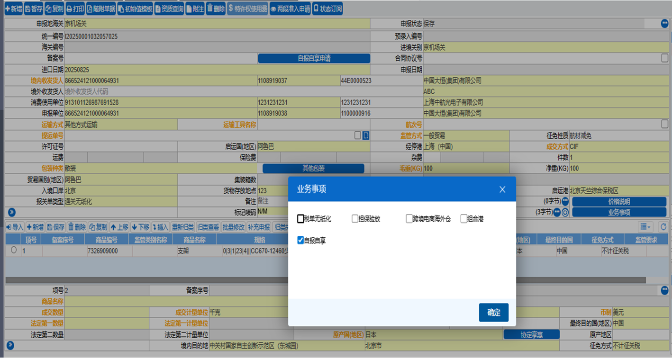This screenshot has height=359, width=672.
Task: Close the 业务事项 dialog with X
Action: 502,189
